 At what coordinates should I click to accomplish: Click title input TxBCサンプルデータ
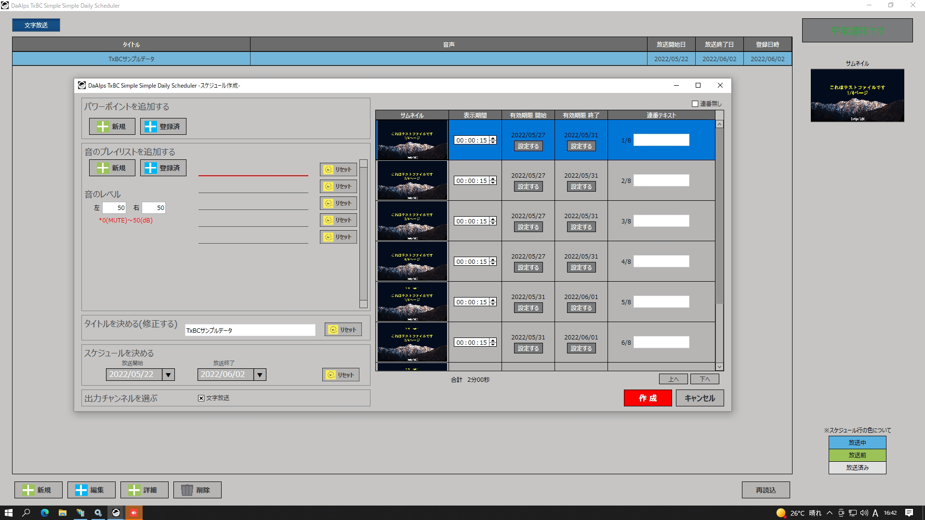click(250, 330)
